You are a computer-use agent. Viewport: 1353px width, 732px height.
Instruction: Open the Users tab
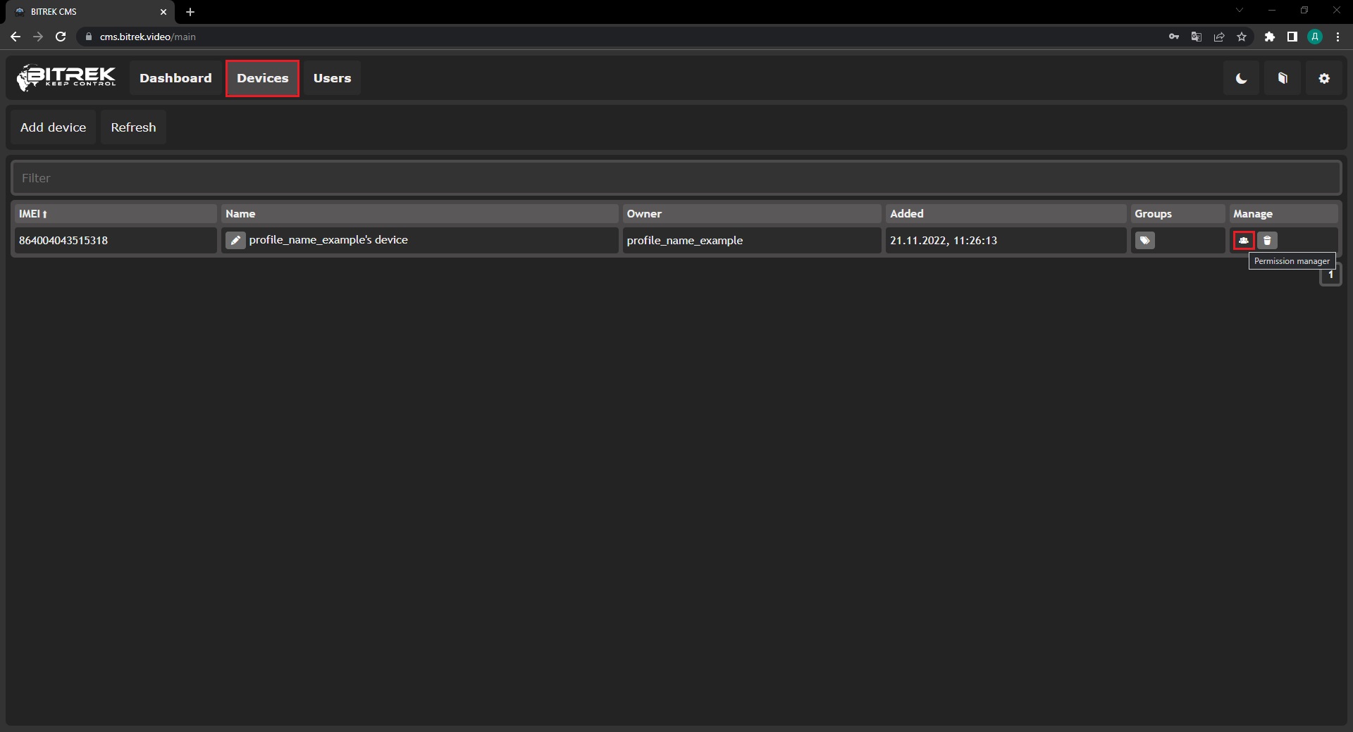[x=332, y=78]
